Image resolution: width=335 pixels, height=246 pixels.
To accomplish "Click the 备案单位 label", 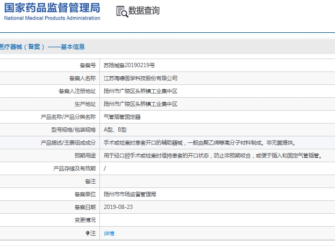I will [85, 194].
